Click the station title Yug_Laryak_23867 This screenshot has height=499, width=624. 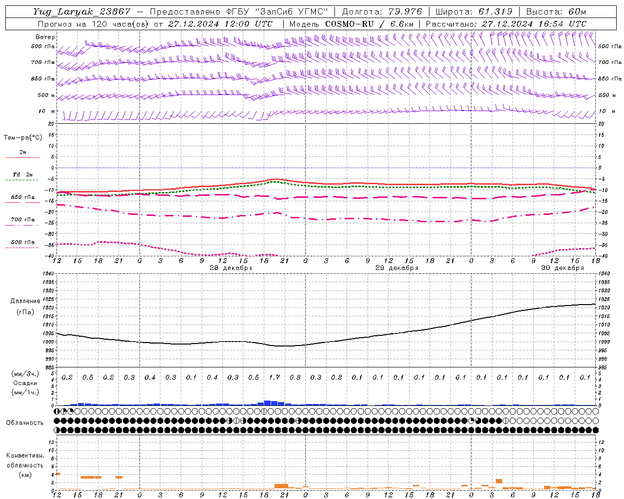(x=82, y=12)
